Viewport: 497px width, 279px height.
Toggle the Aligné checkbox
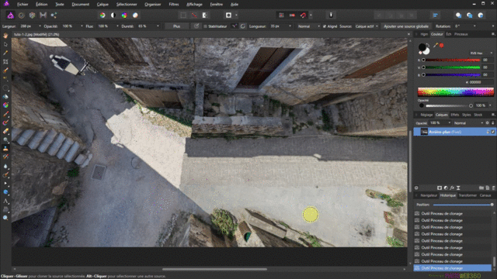(325, 26)
